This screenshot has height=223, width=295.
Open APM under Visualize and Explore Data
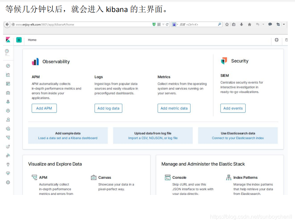43,177
